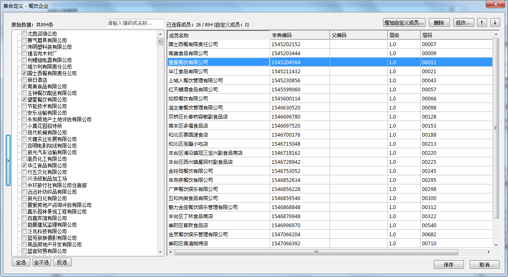Screen dimensions: 508x277
Task: Click the move down arrow button
Action: coord(495,23)
